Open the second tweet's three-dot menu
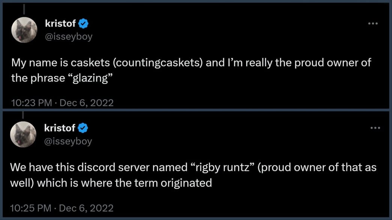The height and width of the screenshot is (220, 392). tap(375, 128)
